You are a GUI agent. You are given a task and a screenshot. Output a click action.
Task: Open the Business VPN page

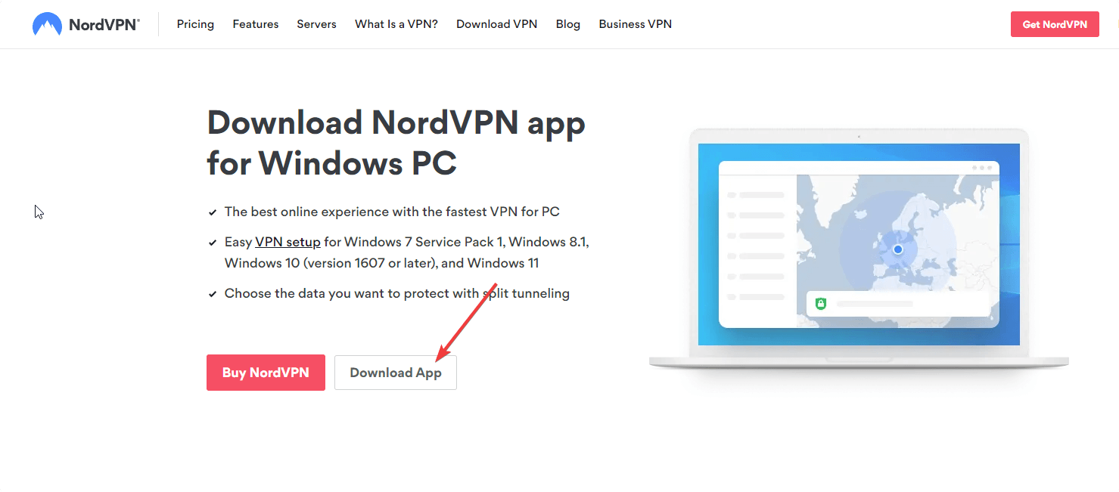[635, 23]
